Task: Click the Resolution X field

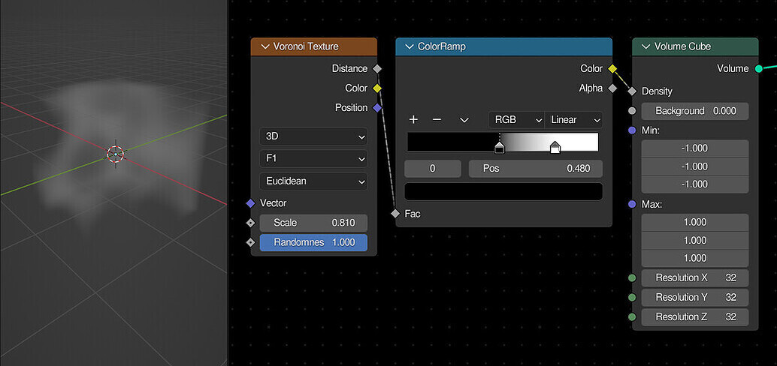Action: point(695,278)
